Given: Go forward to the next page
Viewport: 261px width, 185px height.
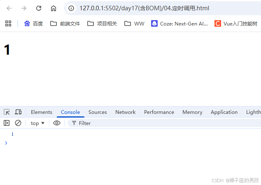Looking at the screenshot, I should pos(24,8).
